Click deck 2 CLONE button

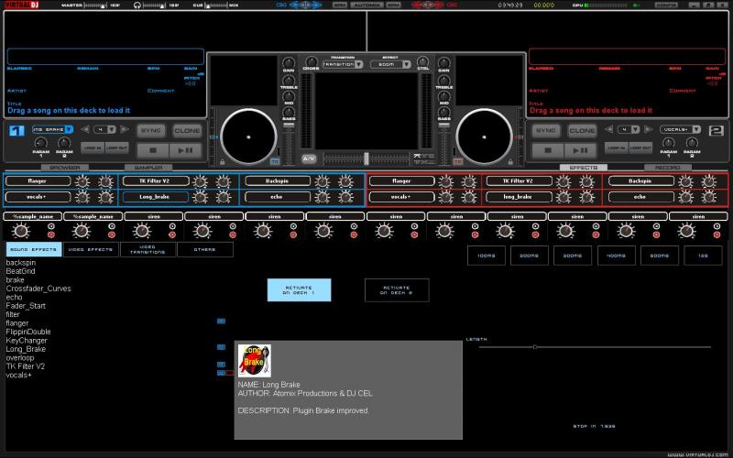click(582, 130)
